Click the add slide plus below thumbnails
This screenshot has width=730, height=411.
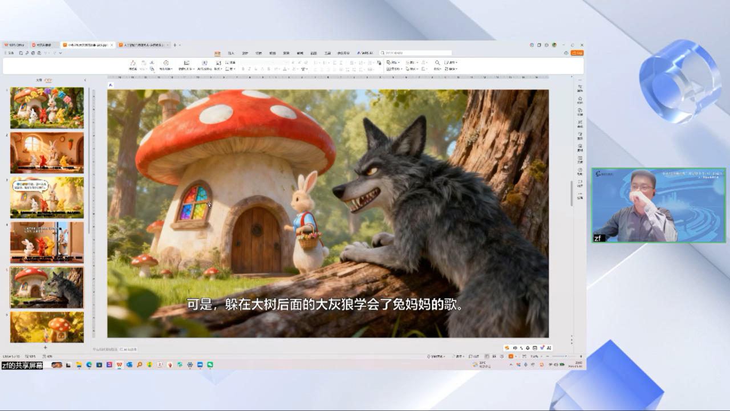[x=46, y=347]
